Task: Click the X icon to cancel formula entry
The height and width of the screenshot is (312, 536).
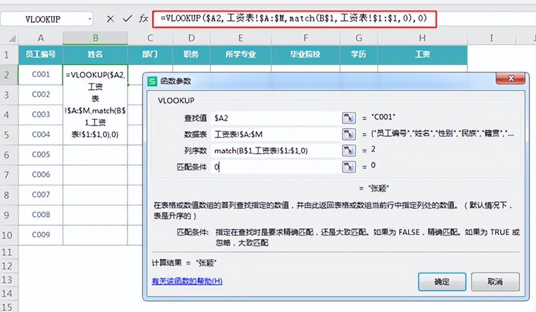Action: click(x=110, y=18)
